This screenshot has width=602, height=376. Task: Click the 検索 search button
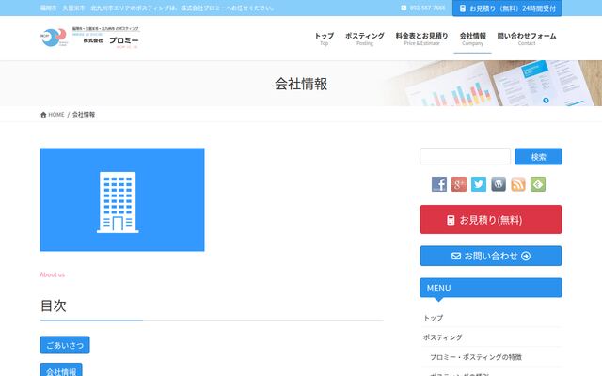(538, 157)
